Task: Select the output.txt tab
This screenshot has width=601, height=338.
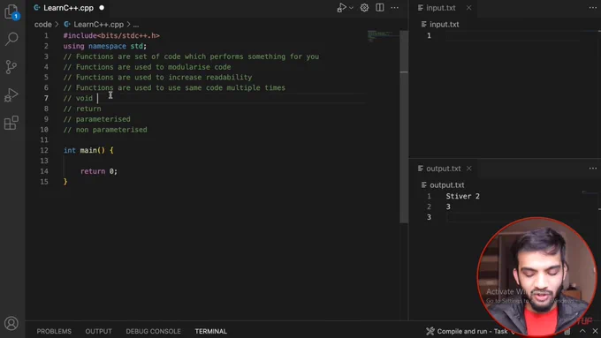Action: pos(444,169)
